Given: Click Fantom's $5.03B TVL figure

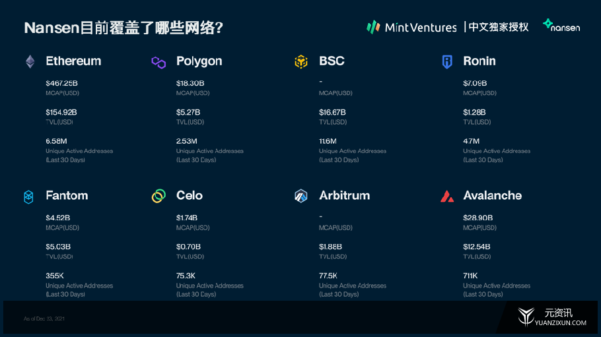Looking at the screenshot, I should (x=58, y=247).
